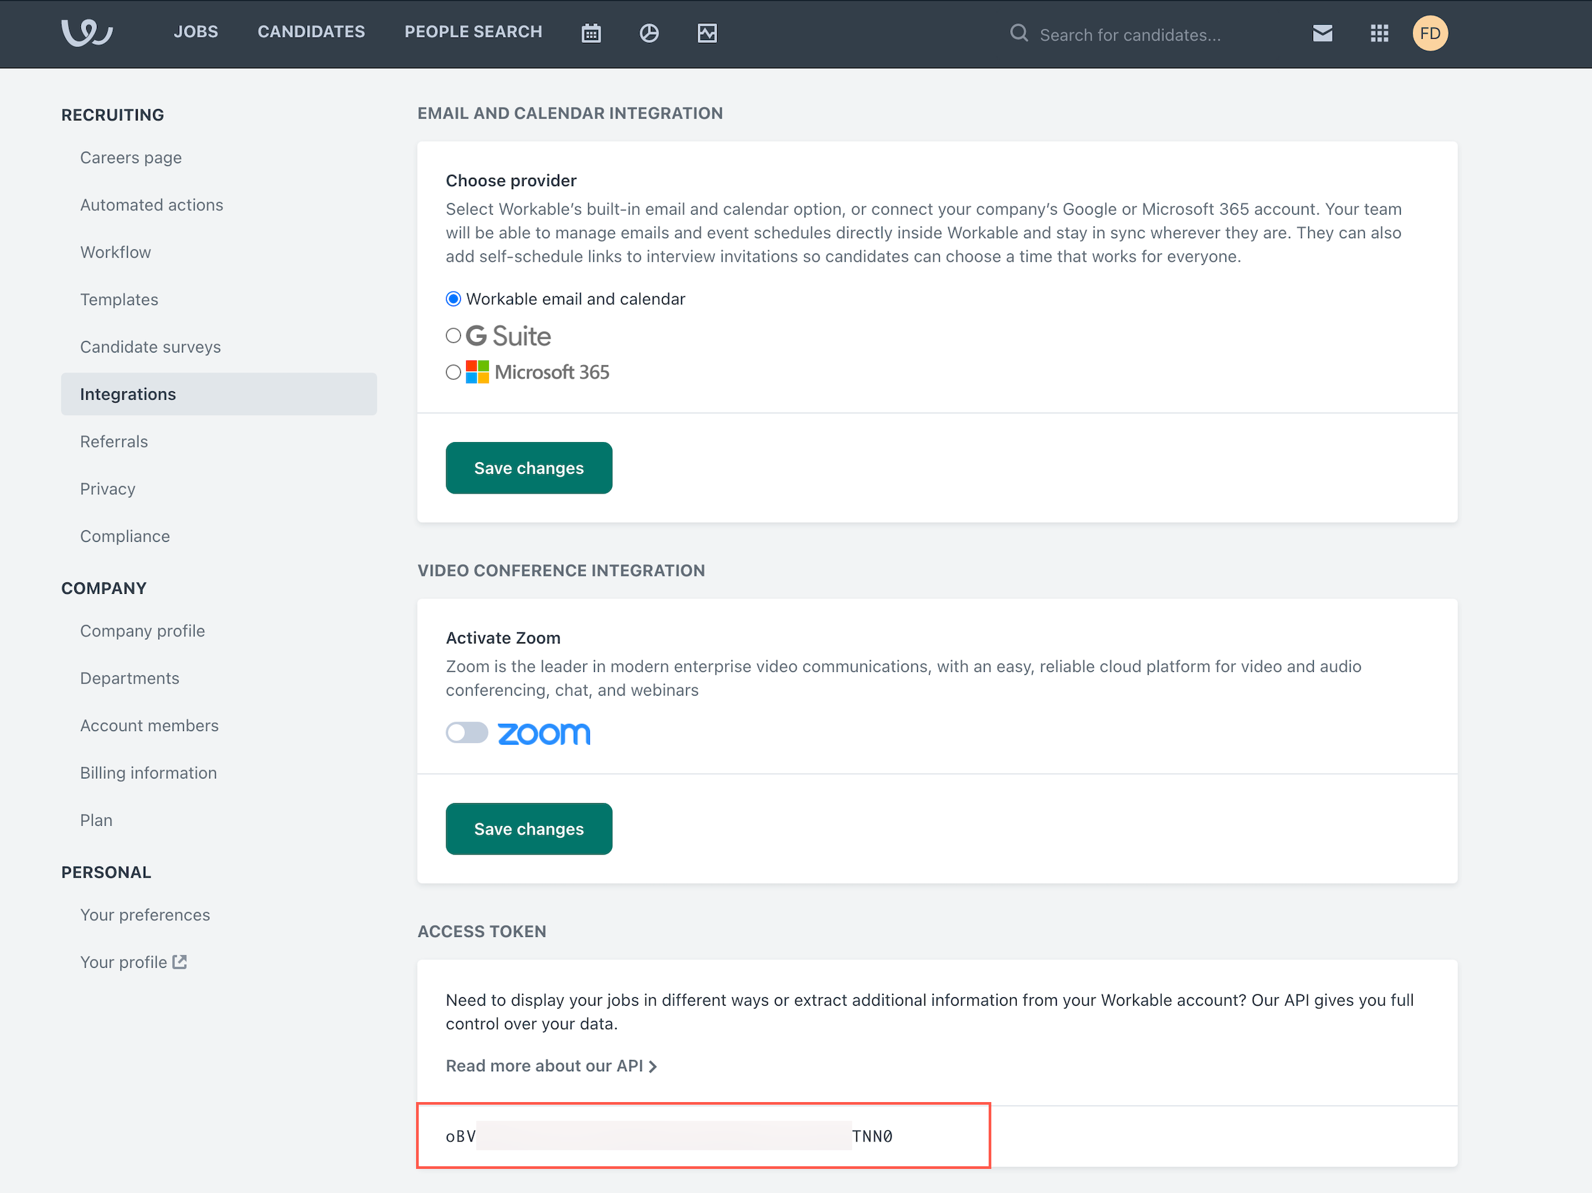Select the G Suite radio button
The height and width of the screenshot is (1193, 1592).
pos(454,333)
